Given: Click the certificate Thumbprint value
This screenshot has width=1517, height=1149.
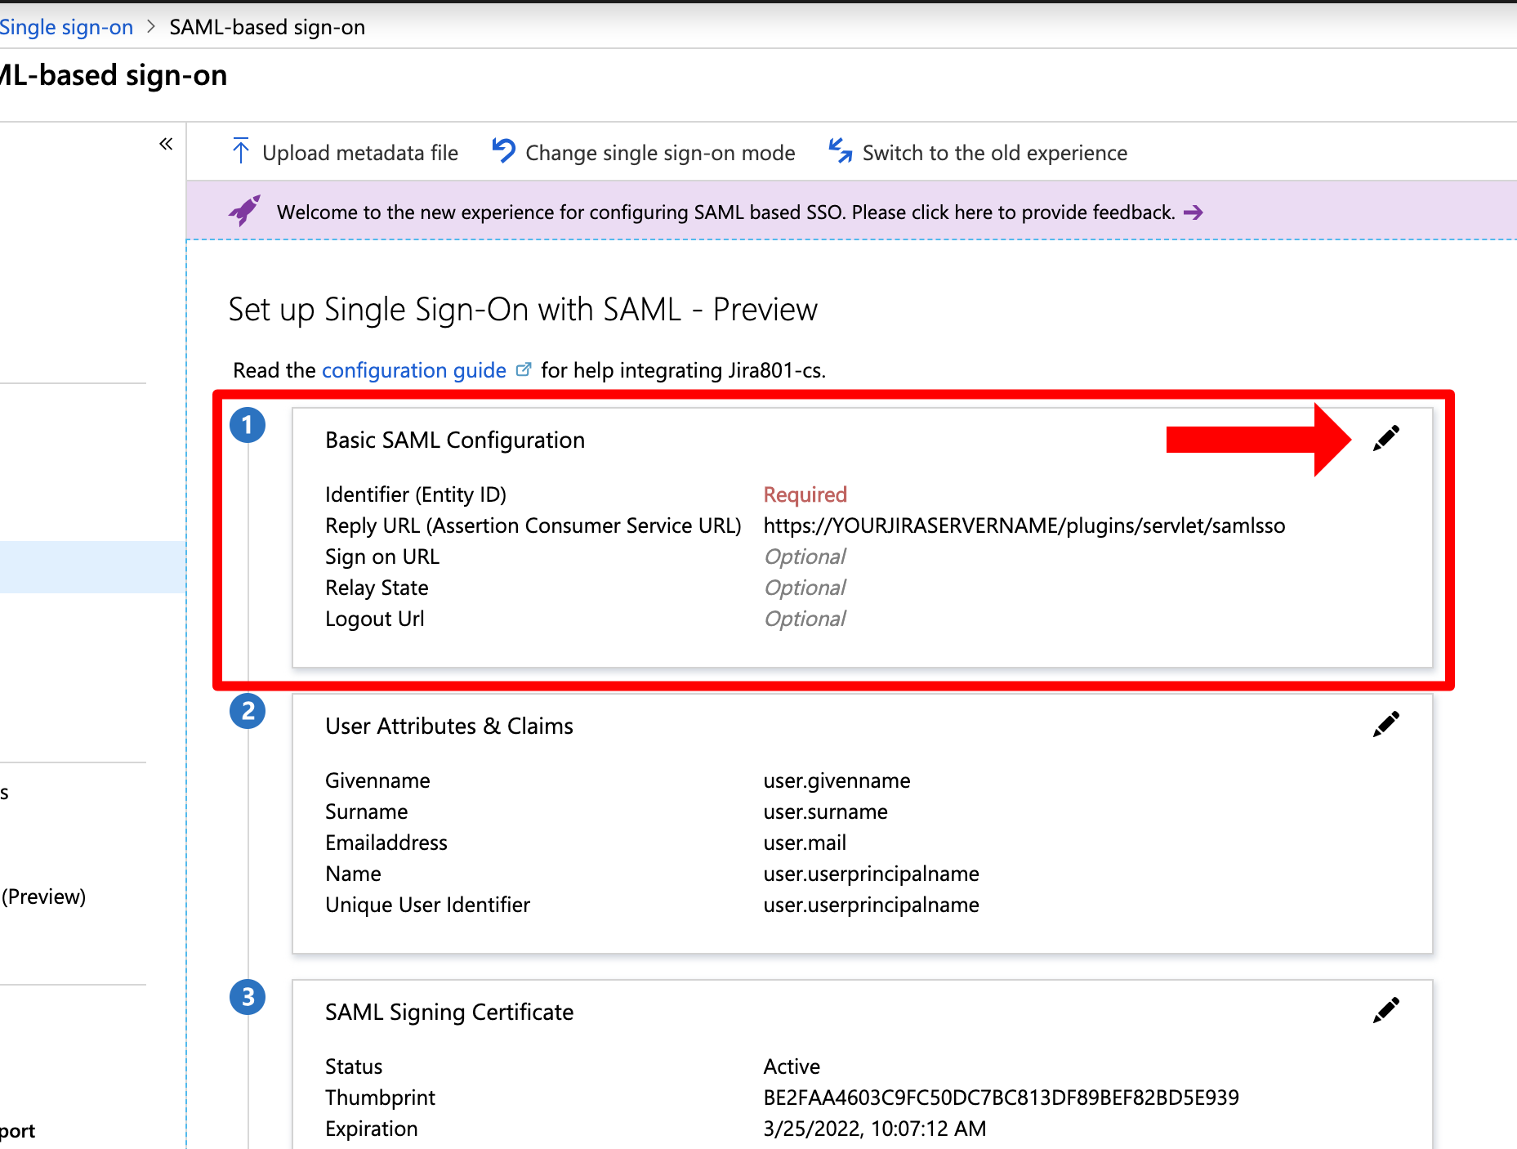Looking at the screenshot, I should [1001, 1098].
